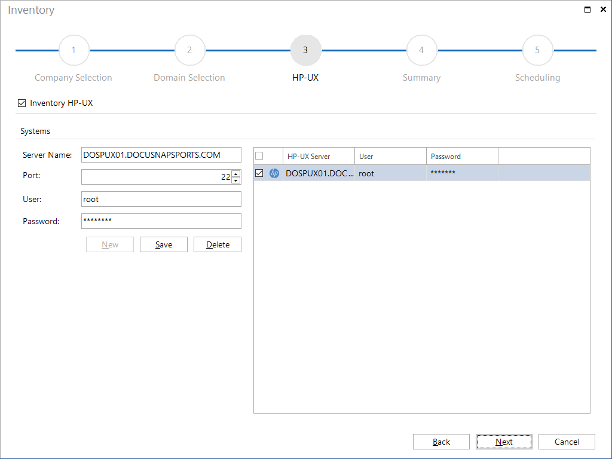Image resolution: width=612 pixels, height=459 pixels.
Task: Click the masked password cell in the table
Action: click(462, 173)
